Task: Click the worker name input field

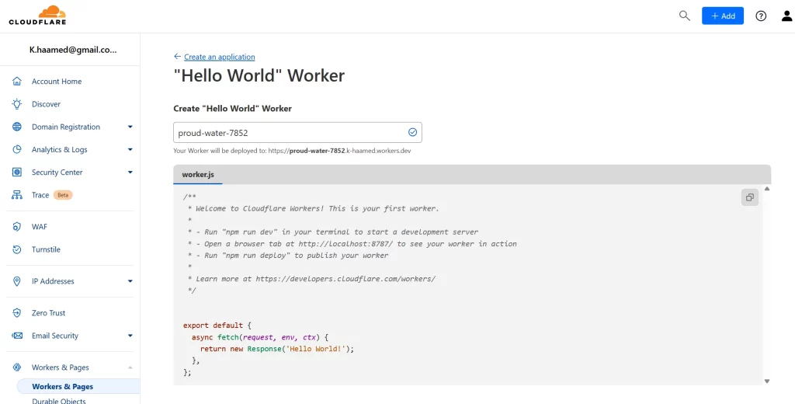Action: tap(297, 133)
